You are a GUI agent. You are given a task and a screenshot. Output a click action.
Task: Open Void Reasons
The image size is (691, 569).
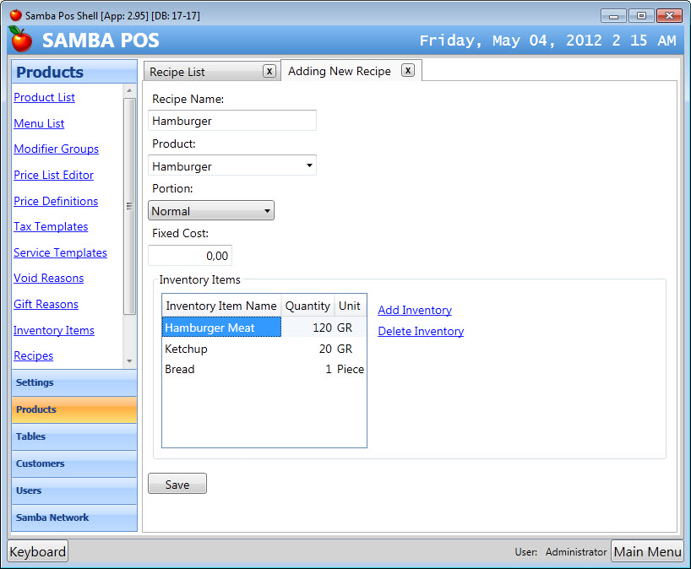pyautogui.click(x=48, y=278)
